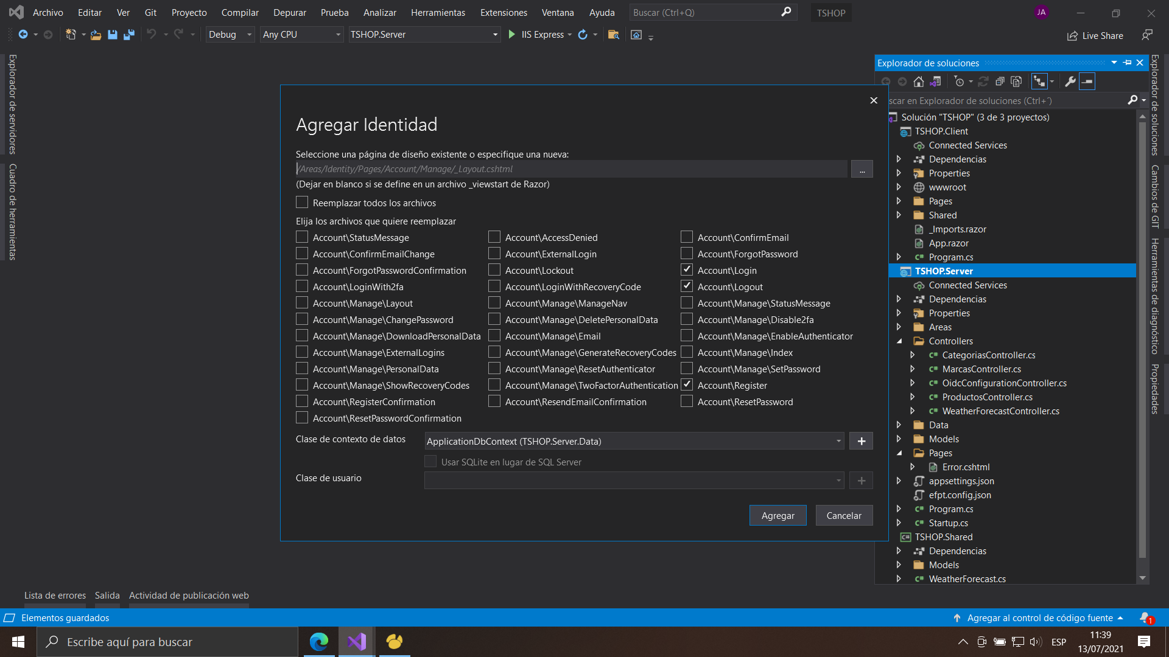Screen dimensions: 1169x657
Task: Switch to Lista de errores tab
Action: pos(55,596)
